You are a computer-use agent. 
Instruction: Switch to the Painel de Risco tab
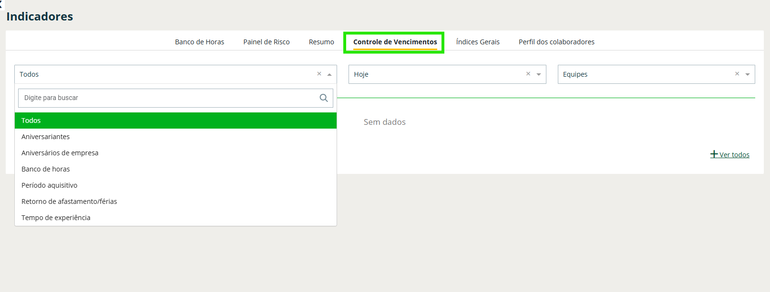[x=267, y=42]
